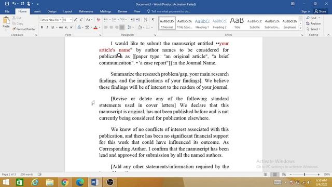Sort the selected text

point(145,20)
